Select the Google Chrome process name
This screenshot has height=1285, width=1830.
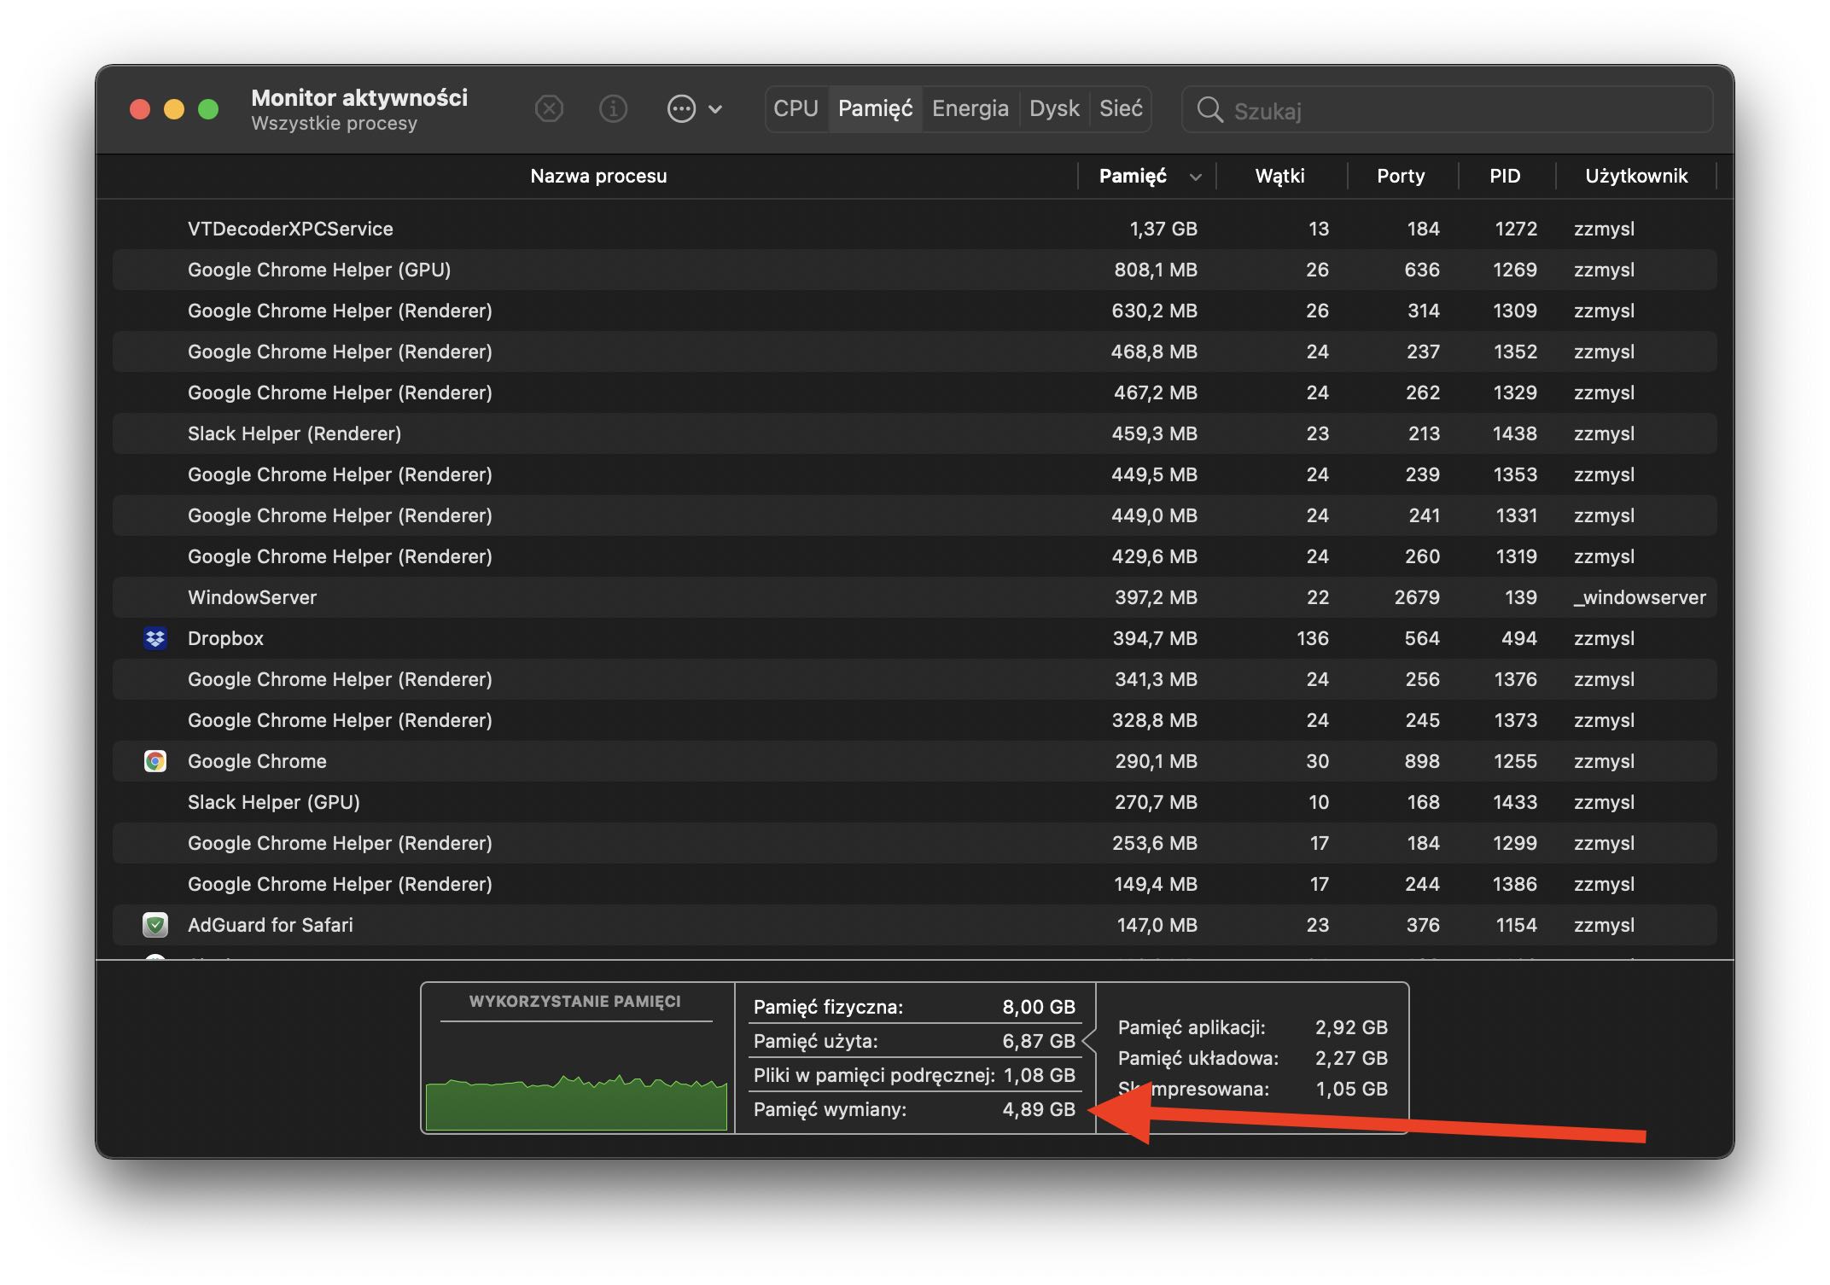[257, 761]
